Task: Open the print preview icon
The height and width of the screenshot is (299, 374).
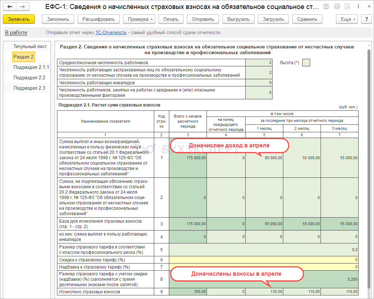Action: click(x=348, y=7)
